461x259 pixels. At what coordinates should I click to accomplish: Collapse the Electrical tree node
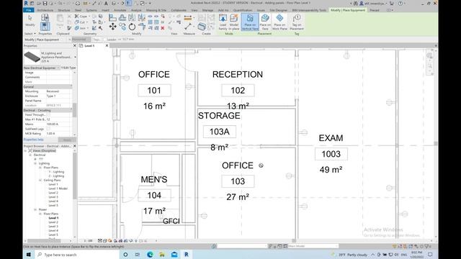click(x=30, y=155)
